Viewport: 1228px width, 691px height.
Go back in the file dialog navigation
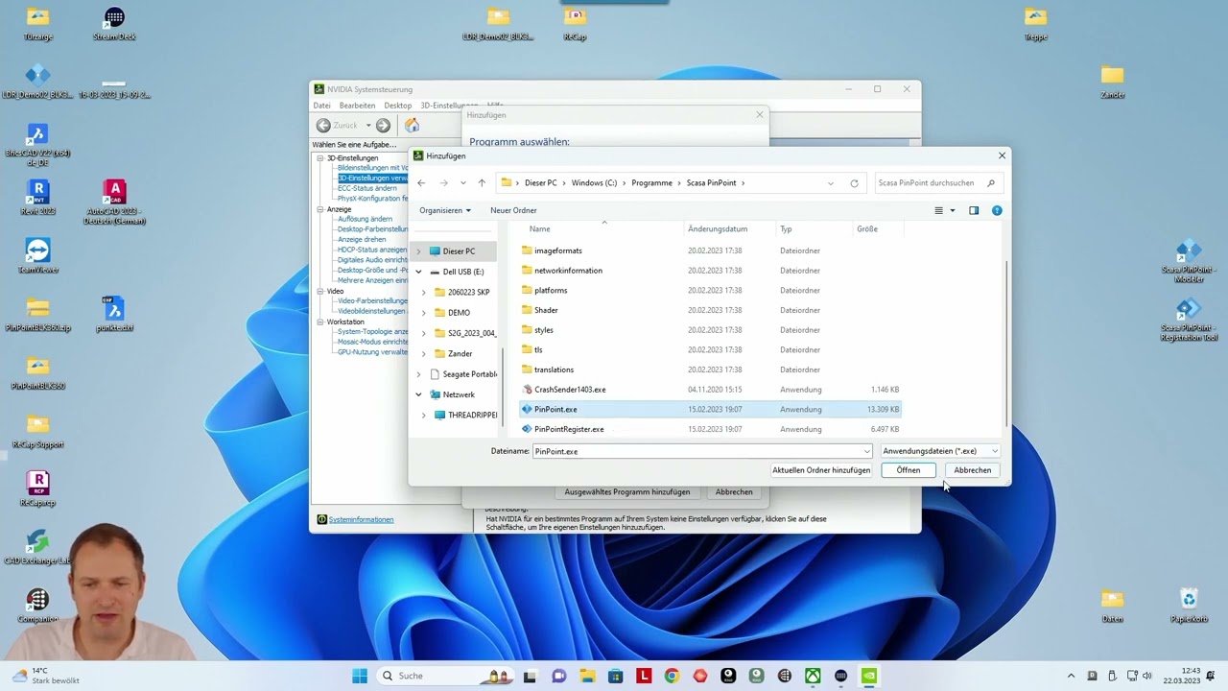tap(421, 183)
